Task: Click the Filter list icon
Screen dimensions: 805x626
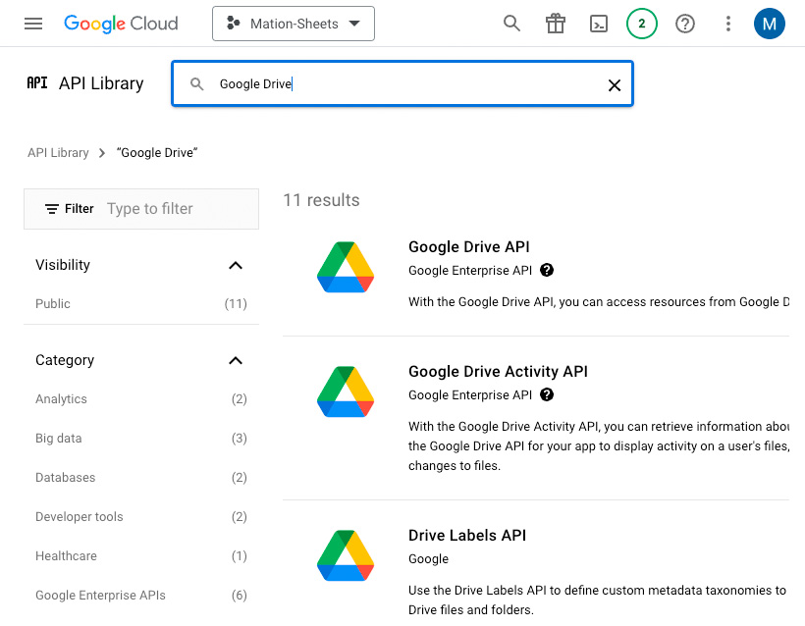Action: point(51,209)
